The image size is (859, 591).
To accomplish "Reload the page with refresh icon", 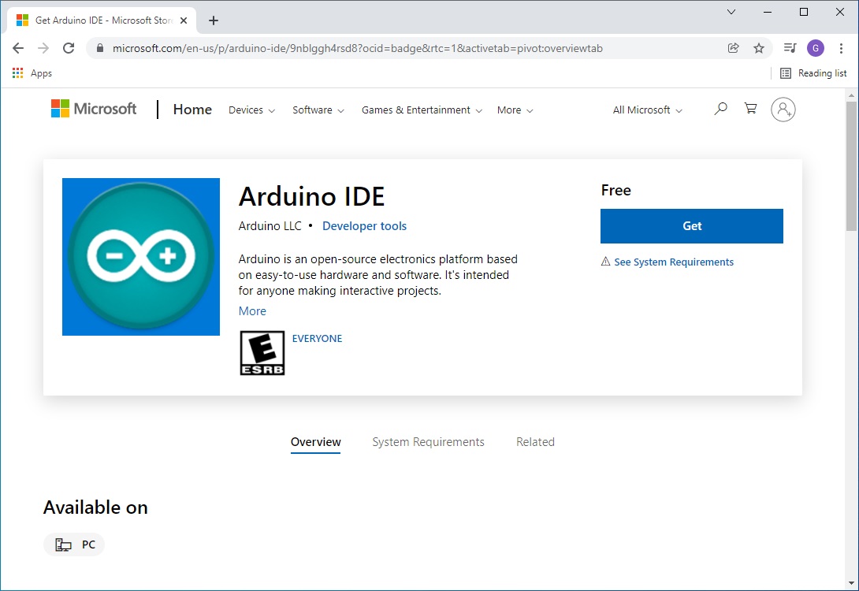I will point(69,48).
